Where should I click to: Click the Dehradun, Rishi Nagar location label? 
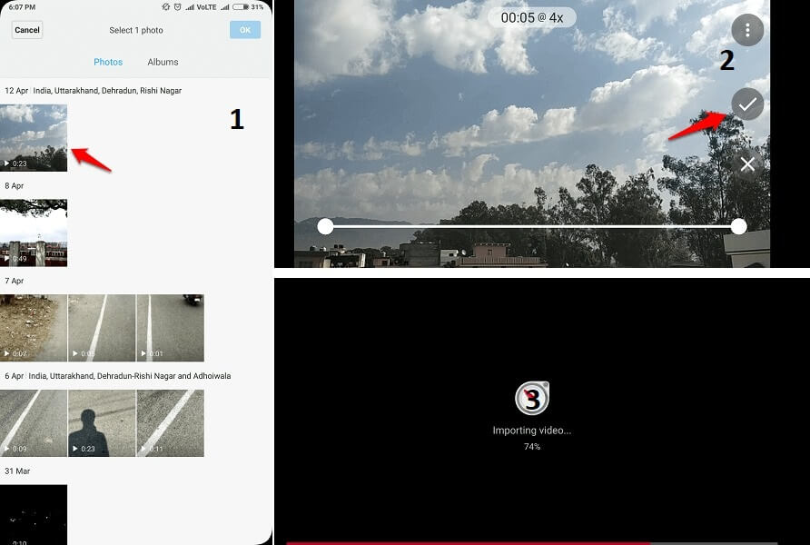tap(107, 91)
